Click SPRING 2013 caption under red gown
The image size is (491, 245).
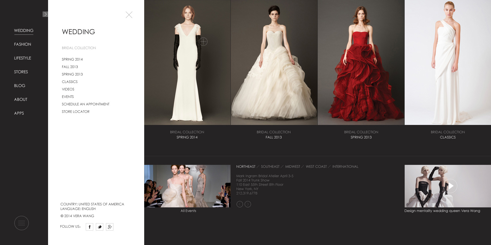click(361, 137)
